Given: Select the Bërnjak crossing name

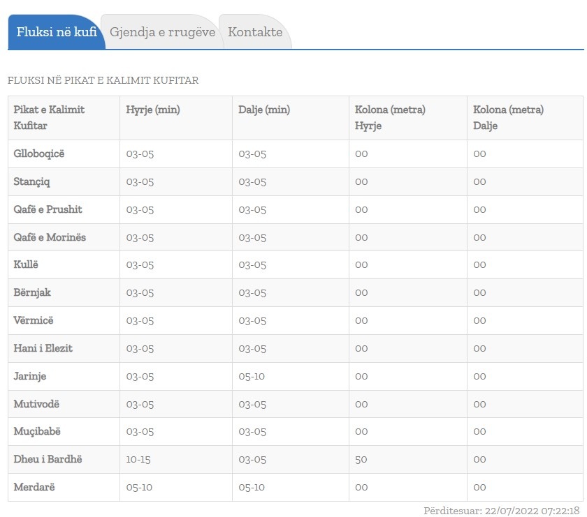Looking at the screenshot, I should 32,292.
